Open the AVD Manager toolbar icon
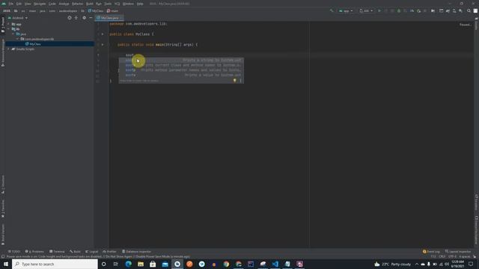This screenshot has height=269, width=479. tap(454, 10)
